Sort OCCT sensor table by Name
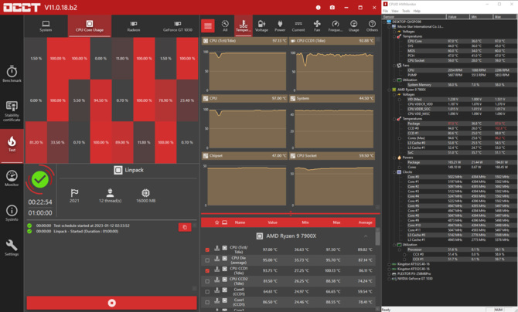This screenshot has width=518, height=312. coord(240,222)
